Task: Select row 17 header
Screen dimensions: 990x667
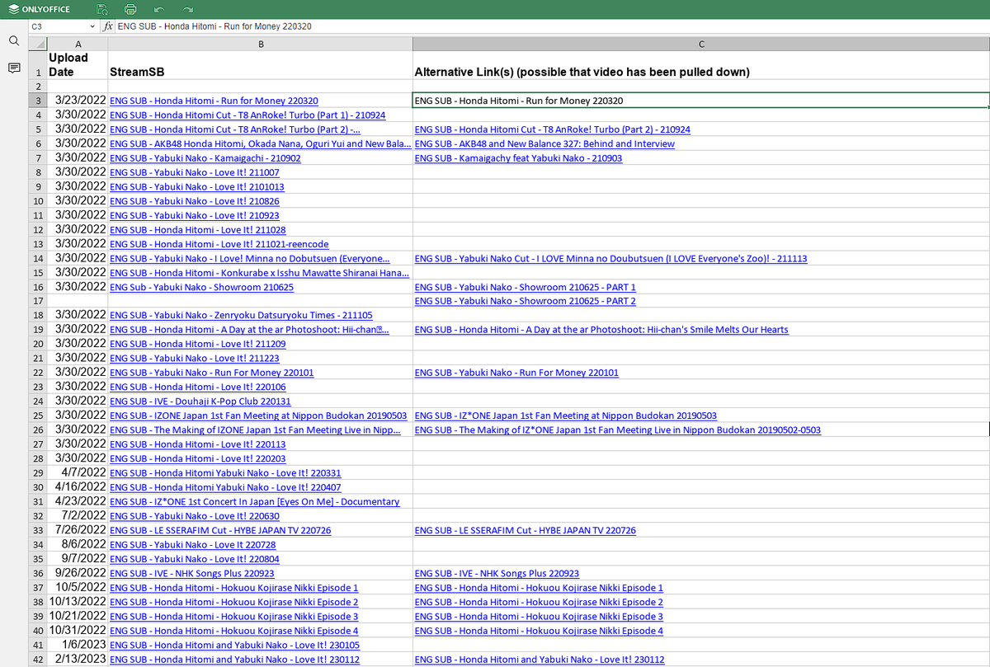Action: tap(37, 301)
